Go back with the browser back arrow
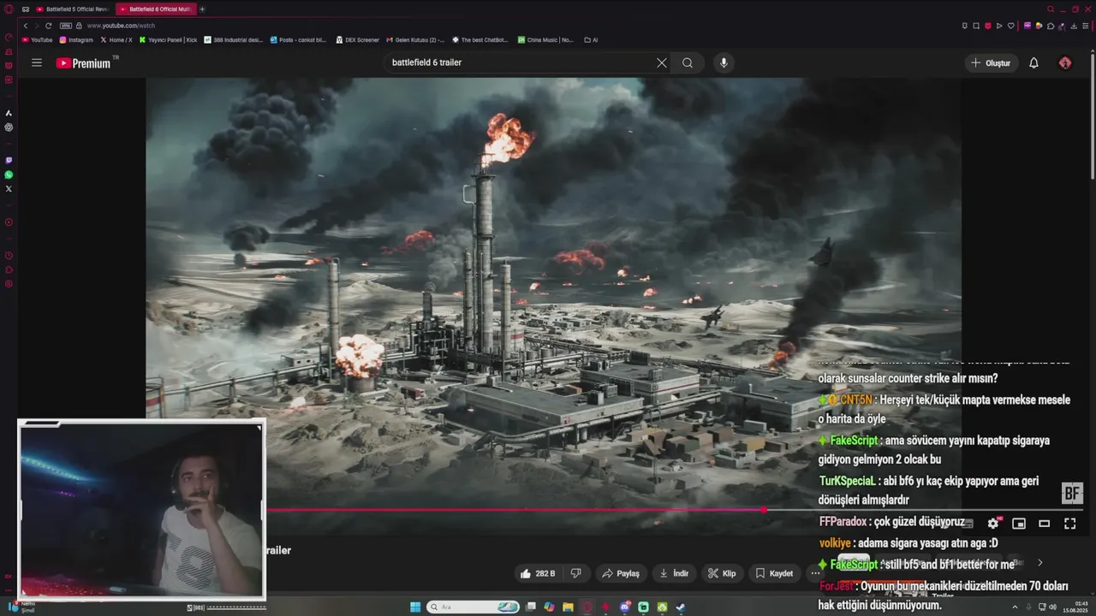Viewport: 1096px width, 616px height. click(26, 26)
